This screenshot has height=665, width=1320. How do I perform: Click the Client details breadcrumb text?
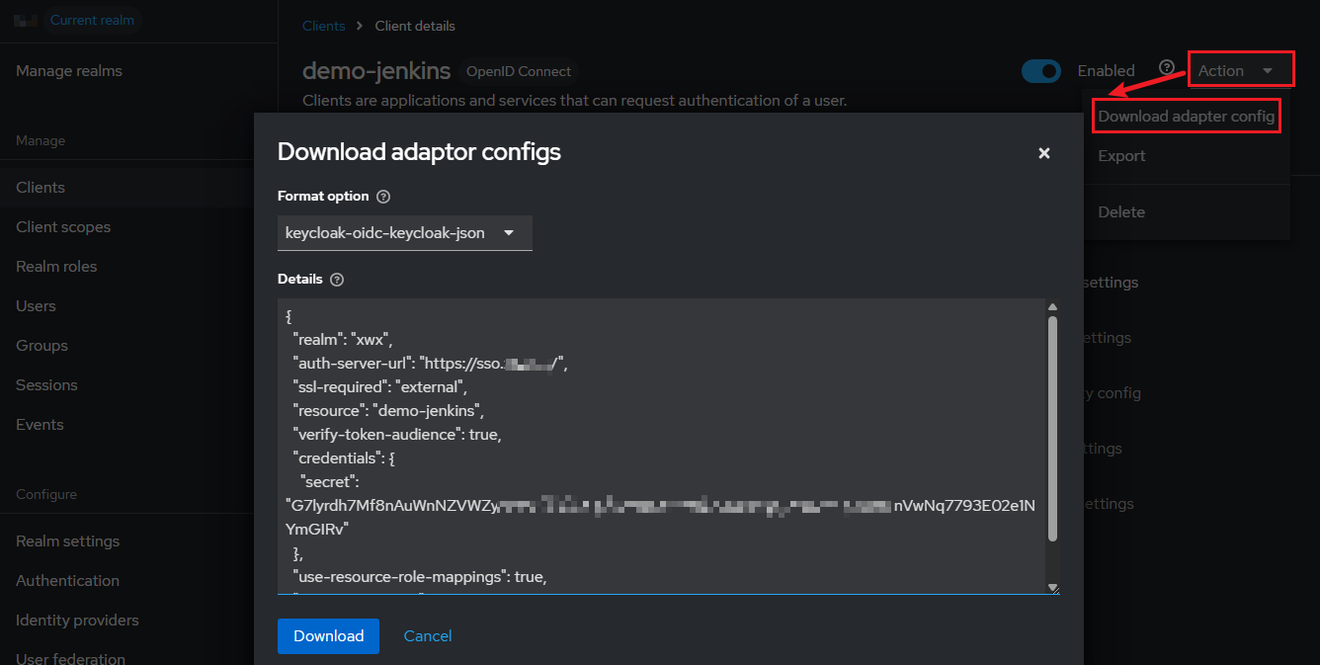(415, 26)
